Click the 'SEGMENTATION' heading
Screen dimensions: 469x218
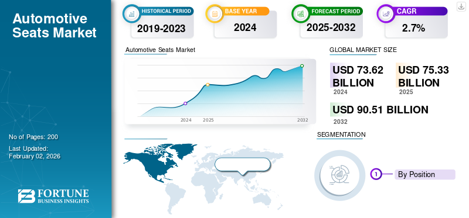coord(341,134)
